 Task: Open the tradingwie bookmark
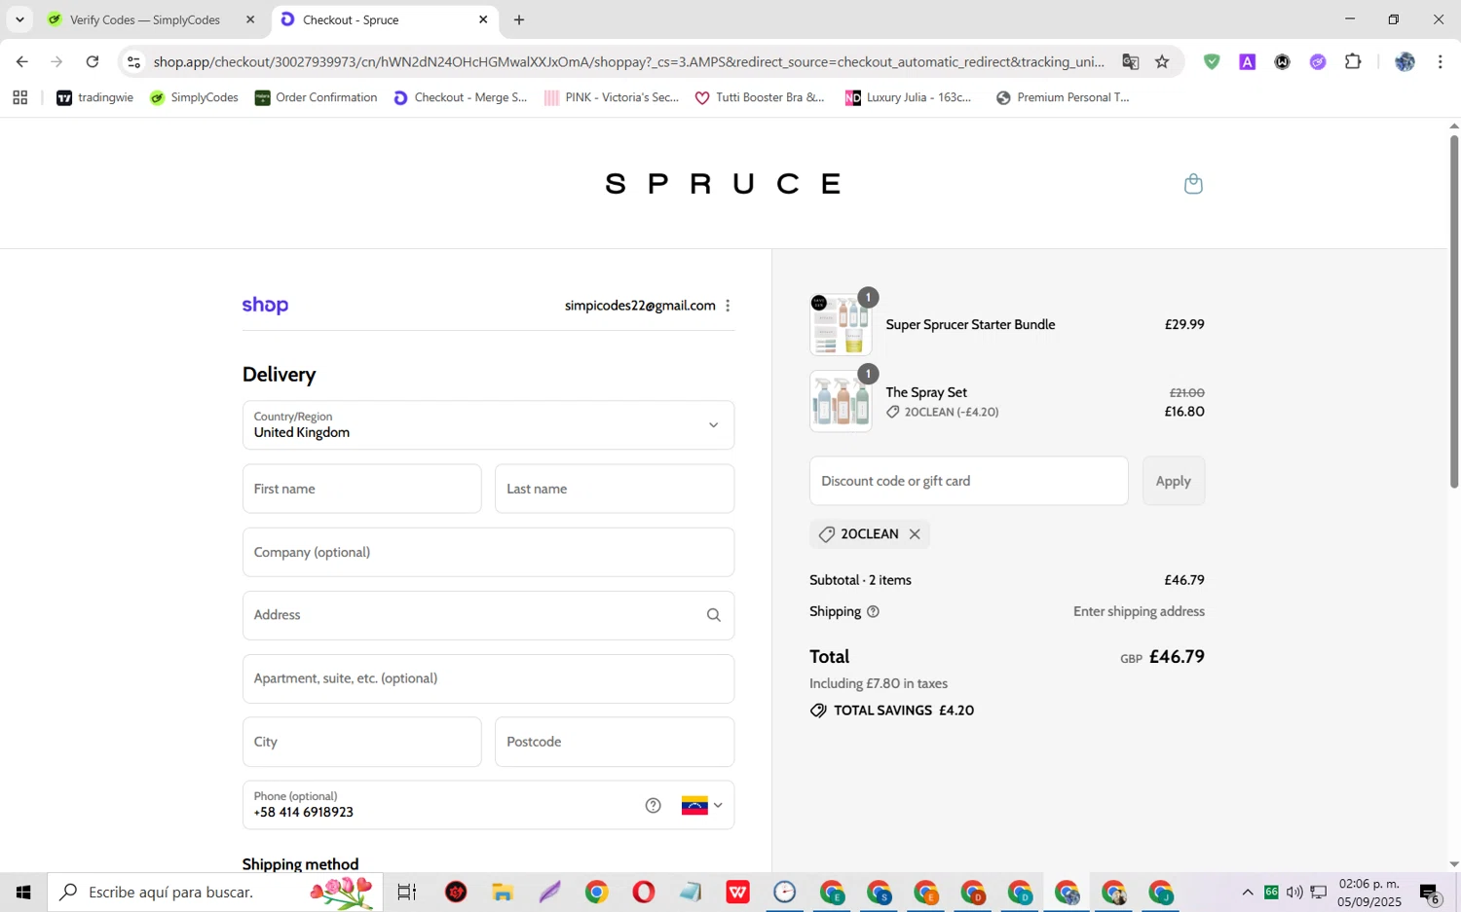click(94, 97)
